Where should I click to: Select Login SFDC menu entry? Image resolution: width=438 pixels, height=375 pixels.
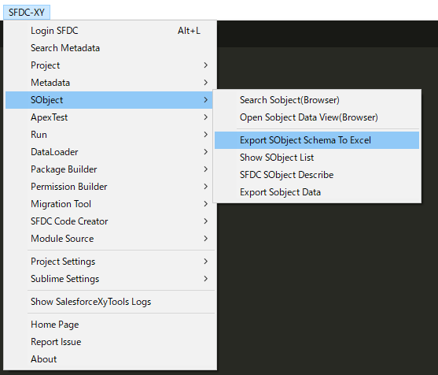[x=110, y=31]
